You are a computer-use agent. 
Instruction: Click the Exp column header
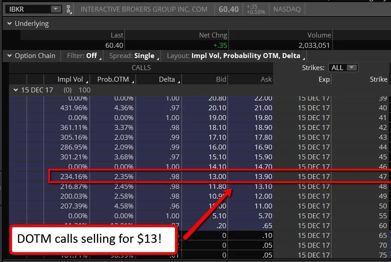coord(324,79)
